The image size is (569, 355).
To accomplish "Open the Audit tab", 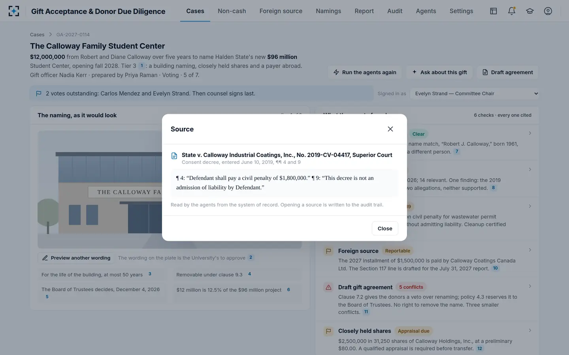I will pos(395,11).
